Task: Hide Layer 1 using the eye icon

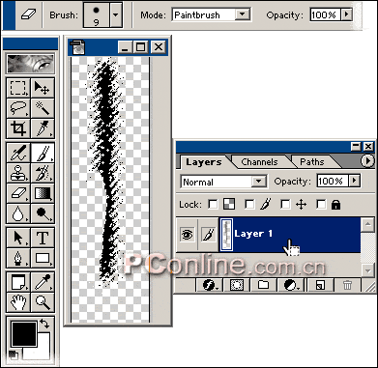Action: click(x=187, y=235)
